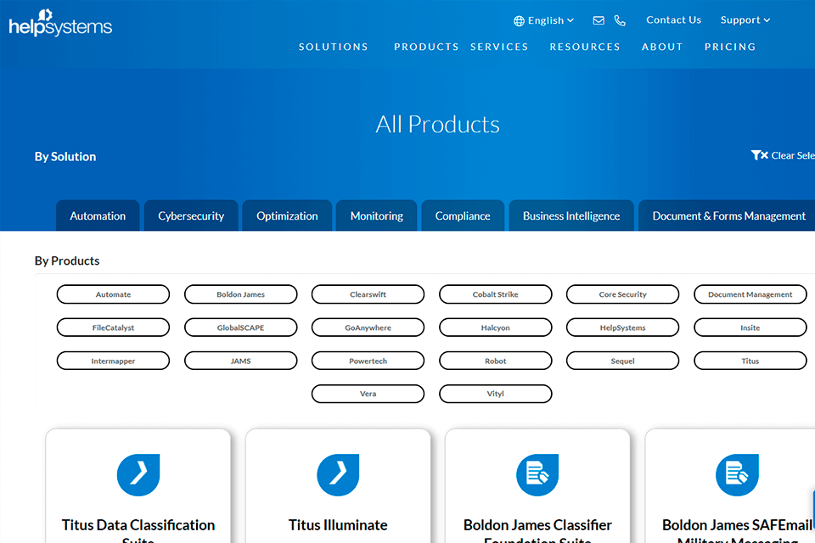The image size is (815, 543).
Task: Toggle the FileCatalyst product filter
Action: tap(113, 327)
